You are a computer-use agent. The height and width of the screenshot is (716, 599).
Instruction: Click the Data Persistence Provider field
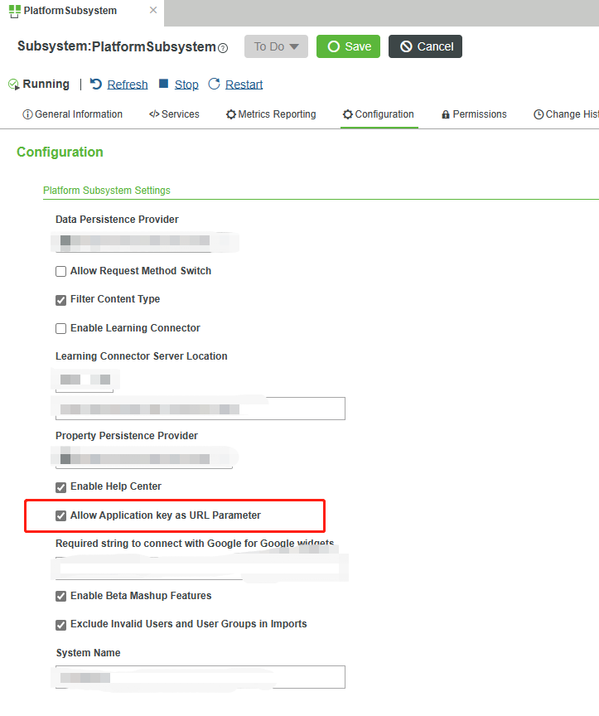tap(145, 241)
